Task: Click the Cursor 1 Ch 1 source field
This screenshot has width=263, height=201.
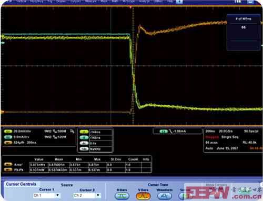Action: click(44, 195)
